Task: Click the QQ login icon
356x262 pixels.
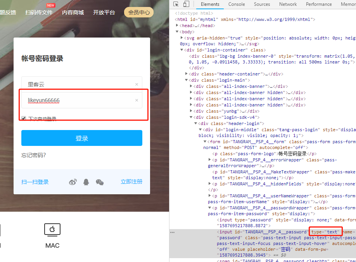Action: point(86,182)
